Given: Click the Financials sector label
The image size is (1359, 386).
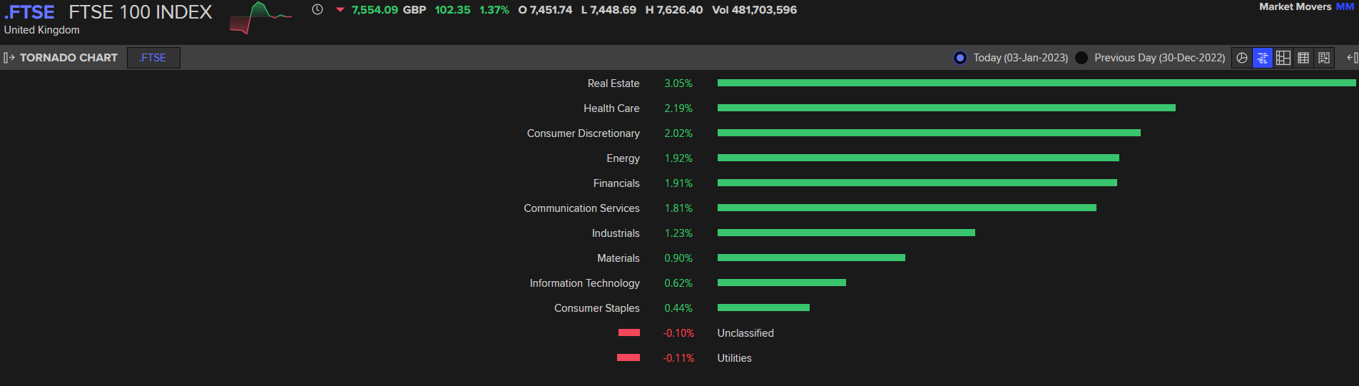Looking at the screenshot, I should pyautogui.click(x=616, y=183).
